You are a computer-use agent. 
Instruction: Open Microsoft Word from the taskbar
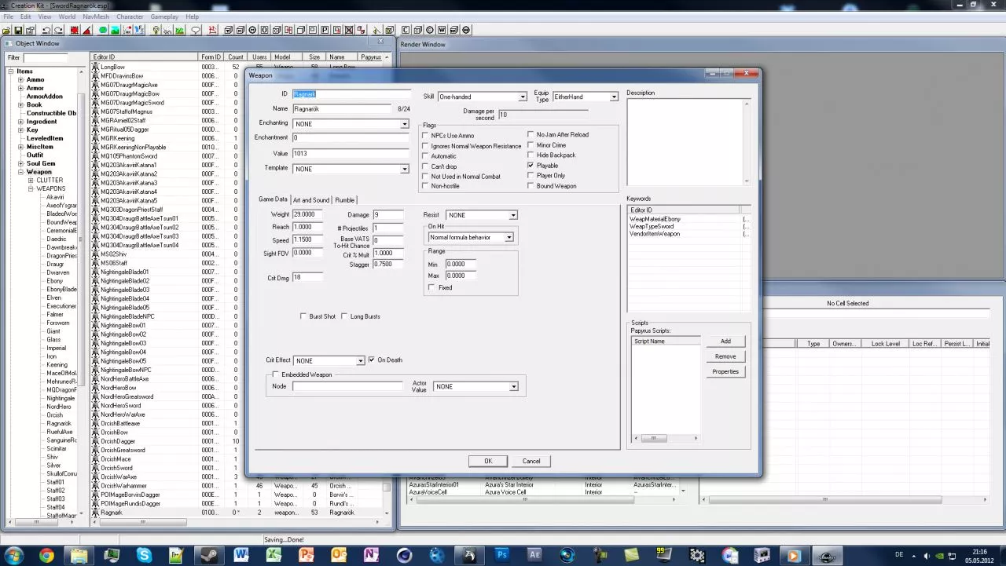tap(240, 556)
